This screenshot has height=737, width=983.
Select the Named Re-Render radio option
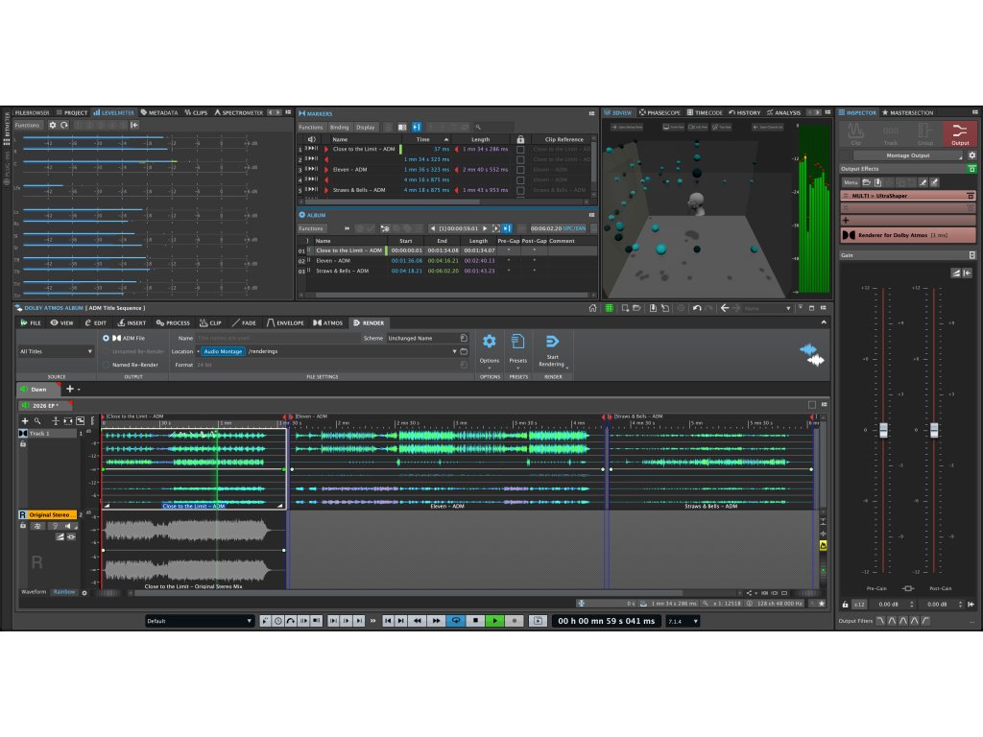click(107, 365)
